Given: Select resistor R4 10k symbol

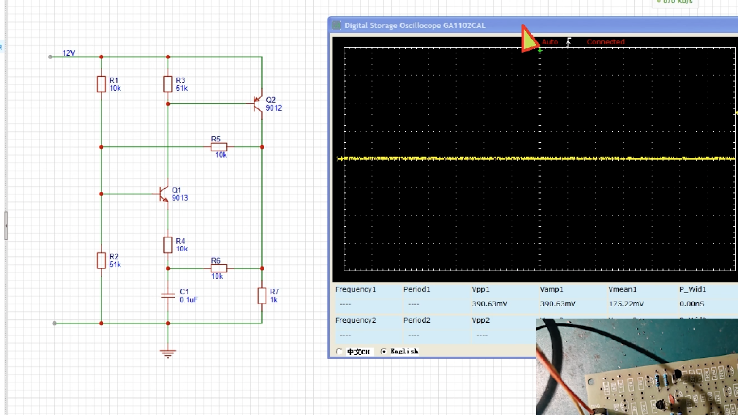Looking at the screenshot, I should coord(168,245).
